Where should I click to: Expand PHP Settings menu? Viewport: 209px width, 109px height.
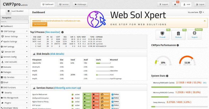tap(14, 47)
